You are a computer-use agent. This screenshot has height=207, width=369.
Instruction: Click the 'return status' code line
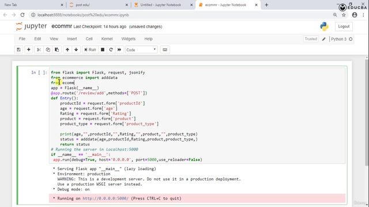pyautogui.click(x=75, y=144)
